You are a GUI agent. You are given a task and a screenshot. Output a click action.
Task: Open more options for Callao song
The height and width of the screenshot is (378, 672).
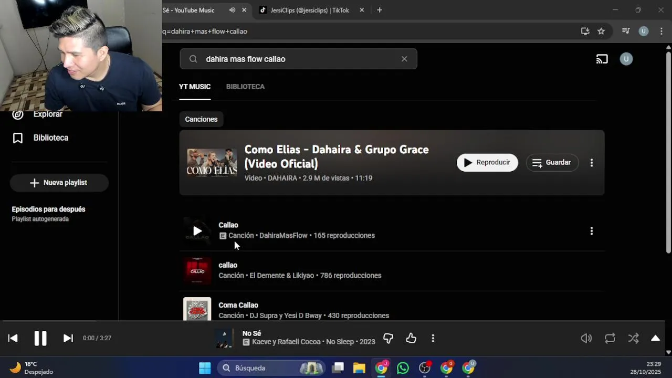pyautogui.click(x=592, y=231)
